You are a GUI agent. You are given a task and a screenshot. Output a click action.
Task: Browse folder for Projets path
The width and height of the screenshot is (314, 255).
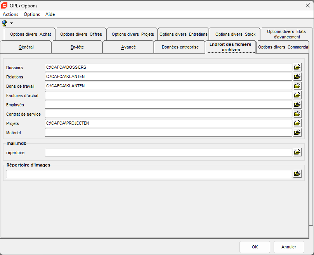coord(297,123)
